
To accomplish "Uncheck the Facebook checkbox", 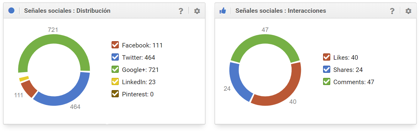I will pyautogui.click(x=115, y=45).
